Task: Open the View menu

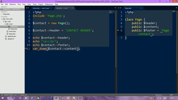Action: (24, 4)
